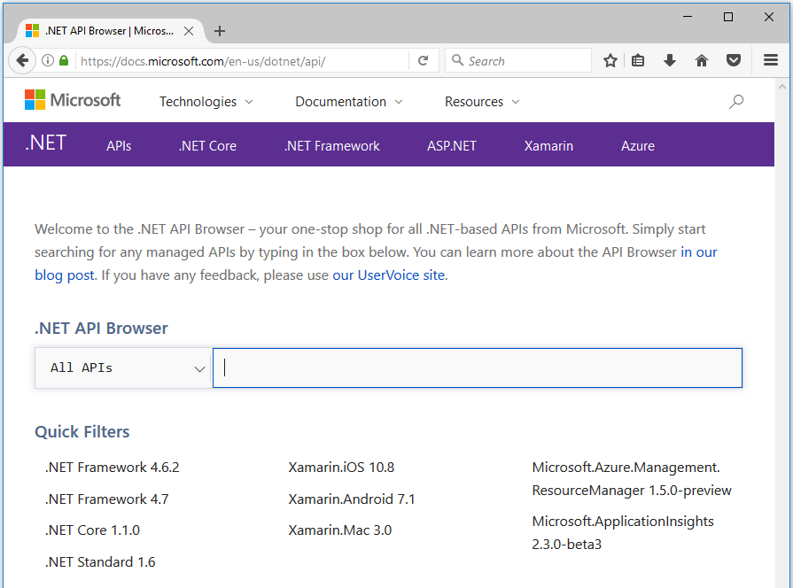This screenshot has height=588, width=793.
Task: Click the Microsoft logo
Action: (x=73, y=100)
